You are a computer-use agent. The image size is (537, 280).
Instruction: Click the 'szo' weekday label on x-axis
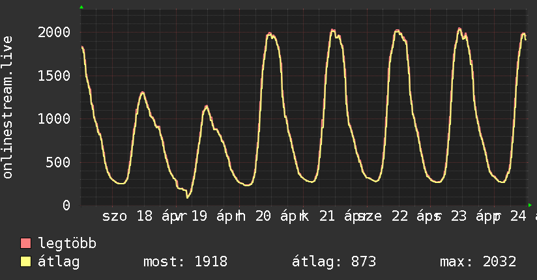click(115, 217)
